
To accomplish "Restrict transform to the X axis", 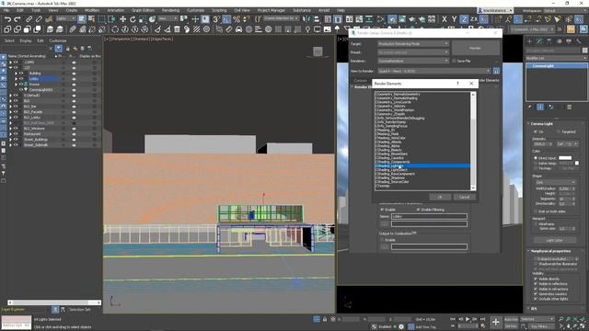I will coord(445,18).
